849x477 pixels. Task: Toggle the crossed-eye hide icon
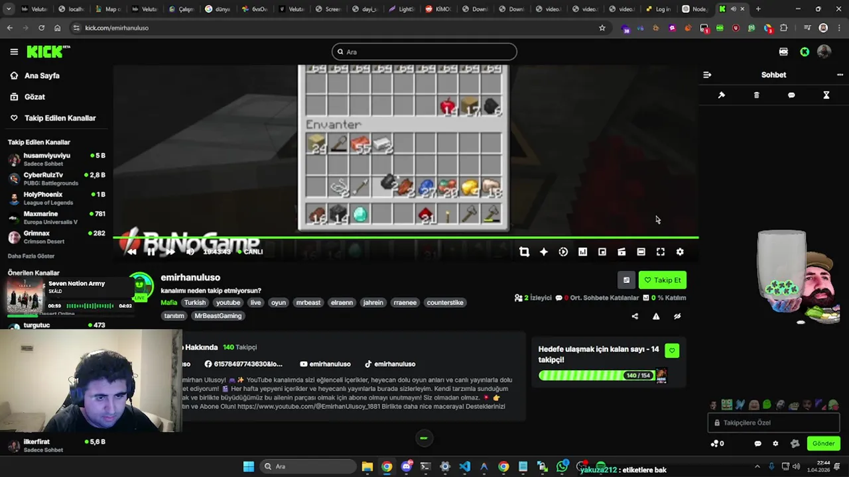677,316
